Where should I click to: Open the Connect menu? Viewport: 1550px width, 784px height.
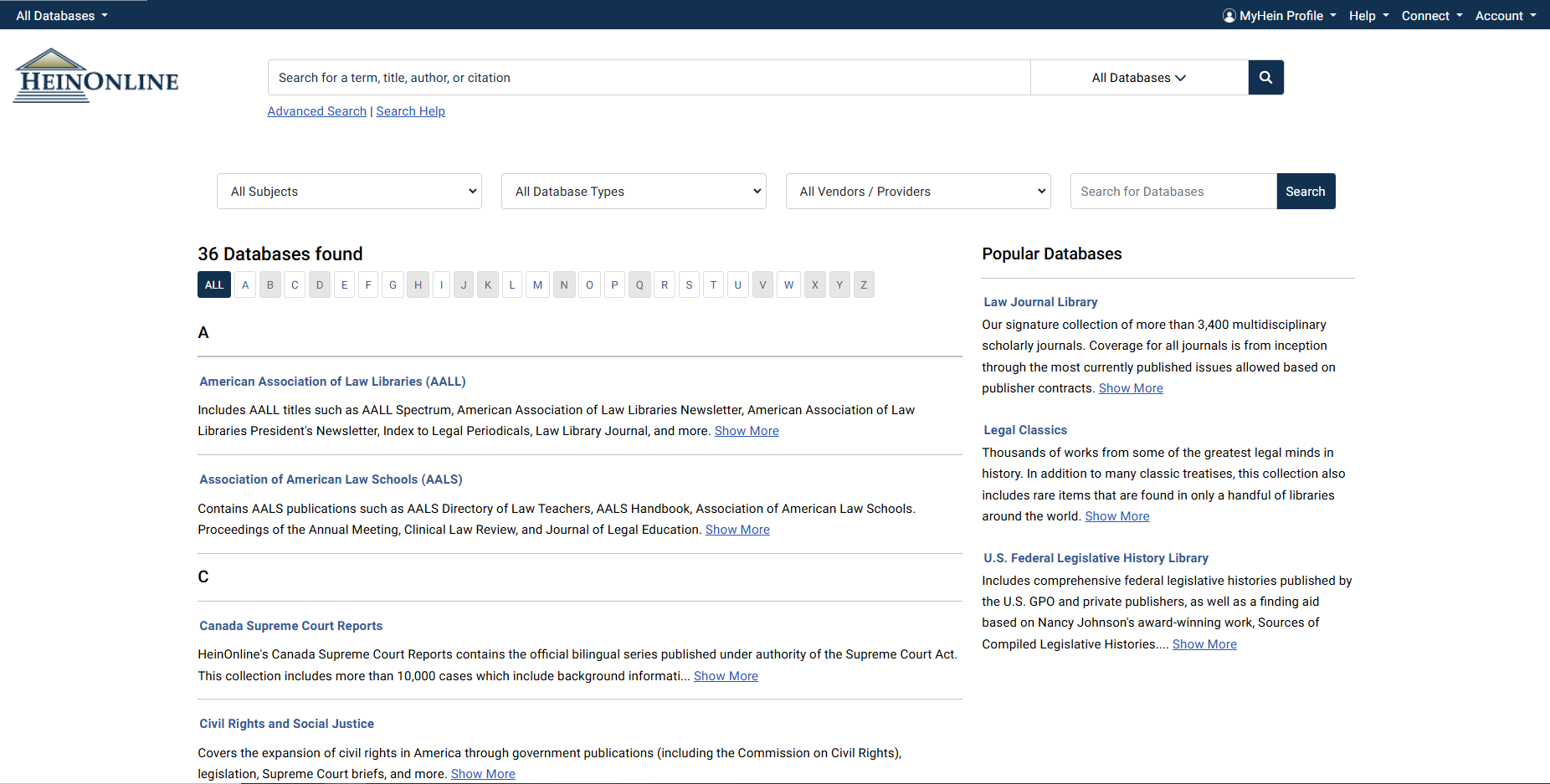pyautogui.click(x=1431, y=16)
